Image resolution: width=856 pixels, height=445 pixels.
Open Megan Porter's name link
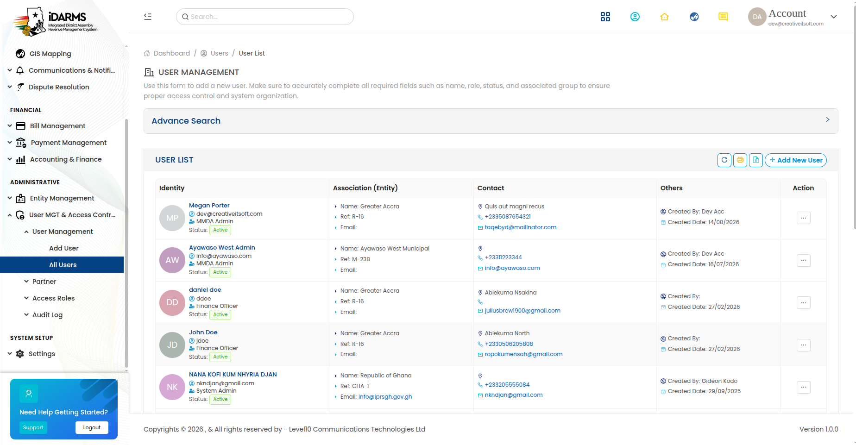click(x=209, y=206)
